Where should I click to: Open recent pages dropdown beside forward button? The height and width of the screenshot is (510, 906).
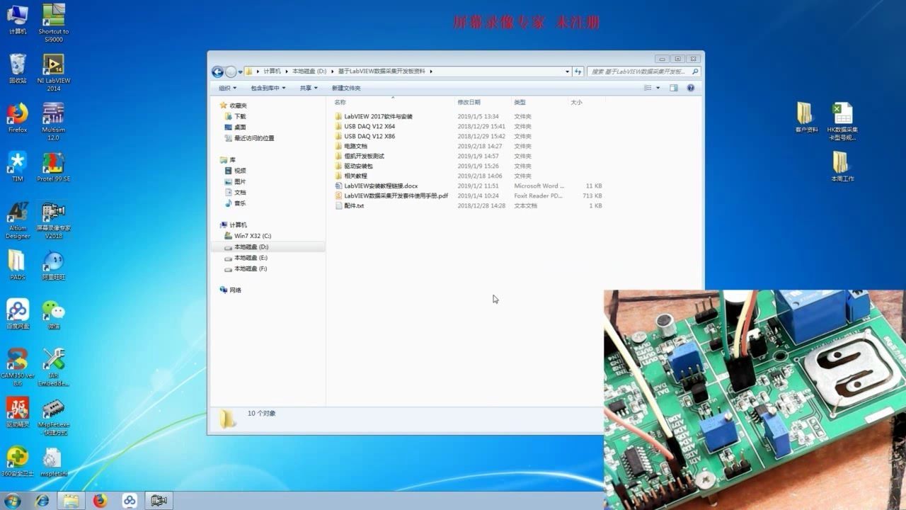[x=240, y=72]
